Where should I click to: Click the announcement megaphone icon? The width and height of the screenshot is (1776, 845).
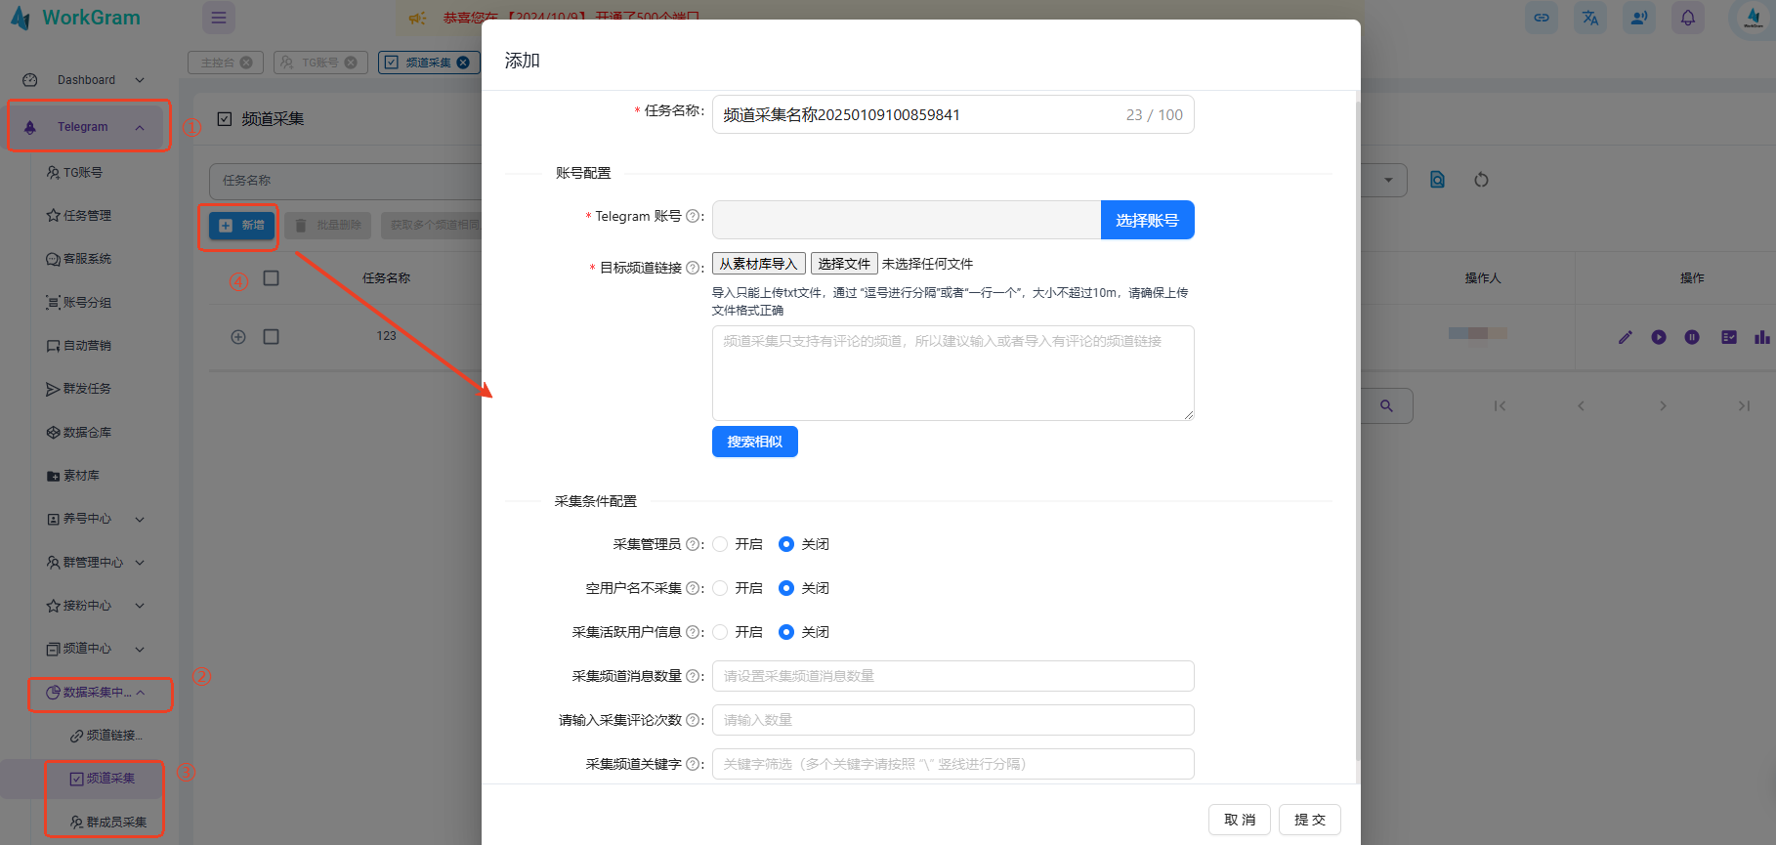click(417, 18)
